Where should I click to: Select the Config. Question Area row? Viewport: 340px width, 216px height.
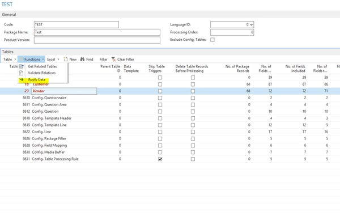[170, 104]
